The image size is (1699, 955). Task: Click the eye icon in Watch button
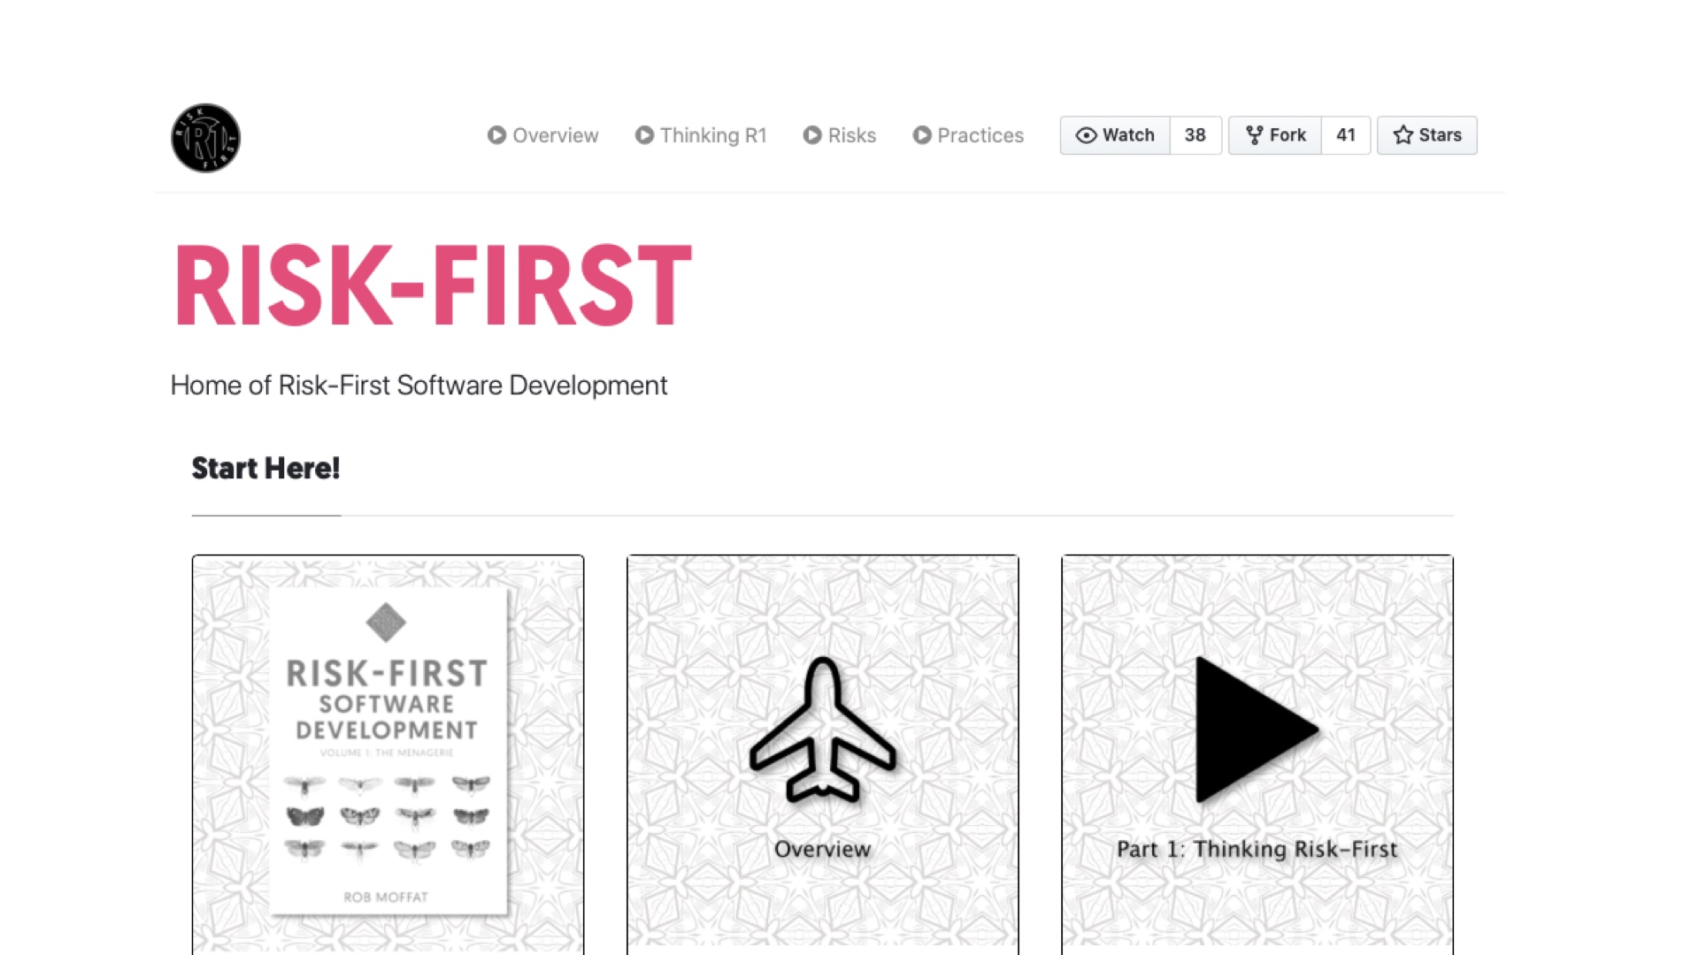pos(1086,135)
